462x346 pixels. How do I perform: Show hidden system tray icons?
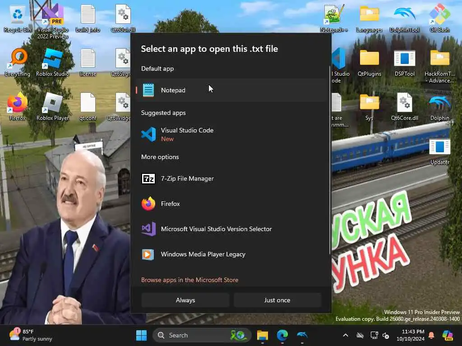[346, 335]
